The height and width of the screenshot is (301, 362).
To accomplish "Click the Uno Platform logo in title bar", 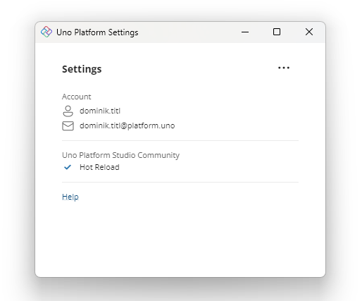I will pos(46,32).
